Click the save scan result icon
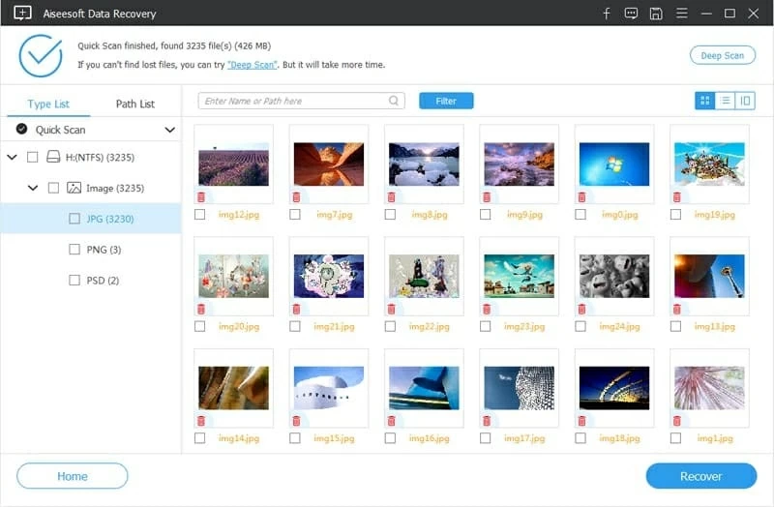 (x=656, y=14)
